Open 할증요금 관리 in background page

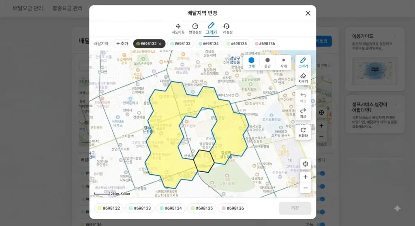[x=67, y=8]
